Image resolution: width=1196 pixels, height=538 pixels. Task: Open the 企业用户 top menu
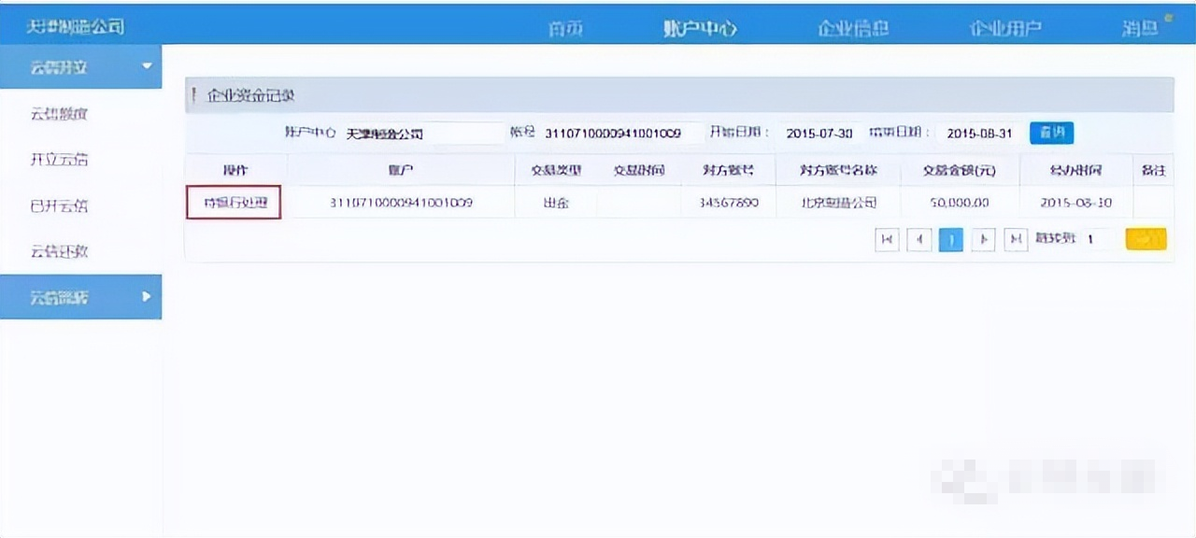pyautogui.click(x=1005, y=29)
